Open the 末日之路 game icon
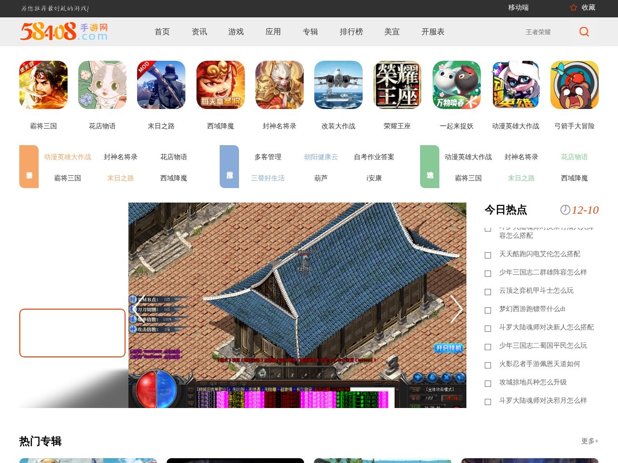This screenshot has width=618, height=463. click(x=161, y=85)
